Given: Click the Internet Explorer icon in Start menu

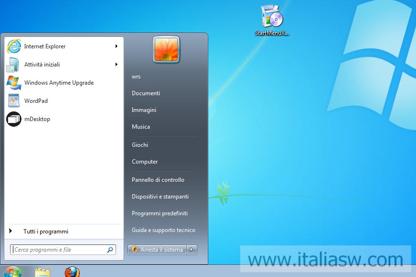Looking at the screenshot, I should [14, 46].
